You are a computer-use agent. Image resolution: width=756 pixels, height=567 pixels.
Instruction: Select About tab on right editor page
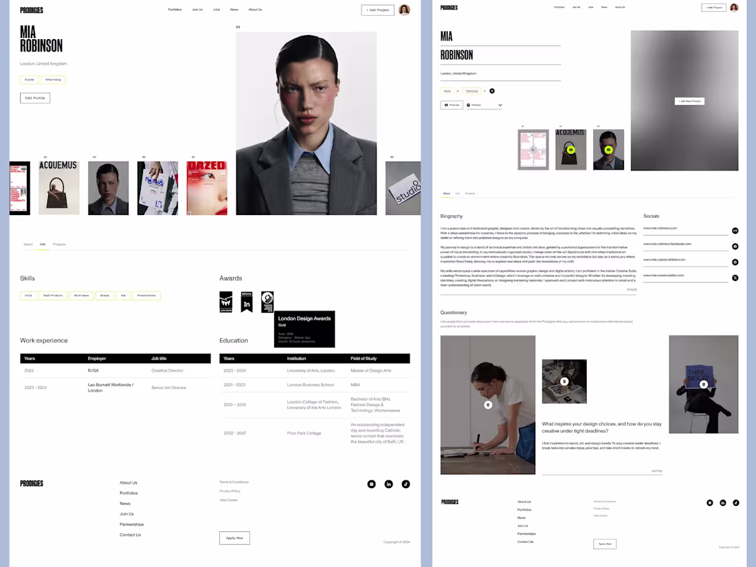coord(447,193)
